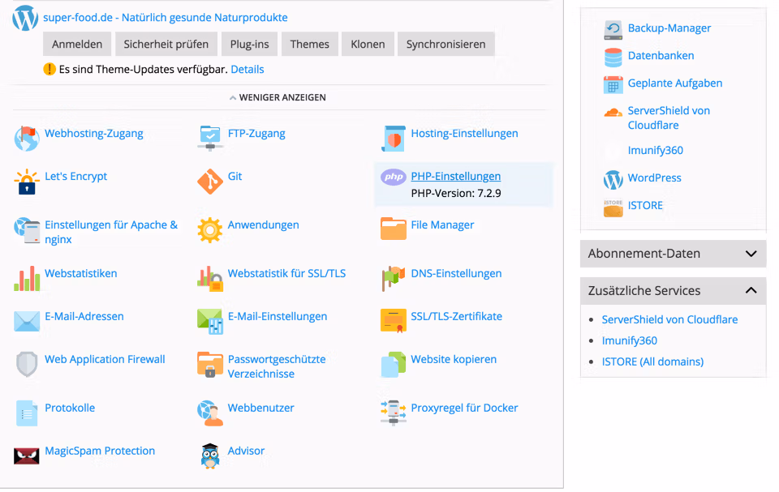Open the DNS-Einstellungen link
Screen dimensions: 779x492
456,273
